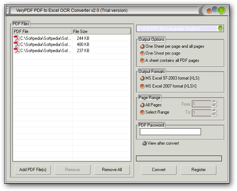Click the To page number field
Viewport: 237px width, 191px height.
click(201, 113)
